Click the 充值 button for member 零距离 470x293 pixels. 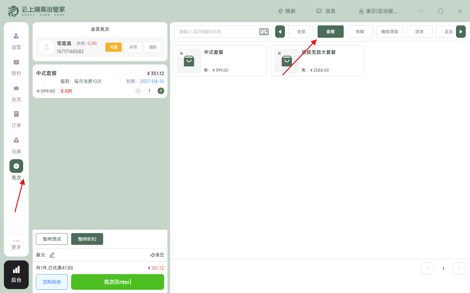114,47
